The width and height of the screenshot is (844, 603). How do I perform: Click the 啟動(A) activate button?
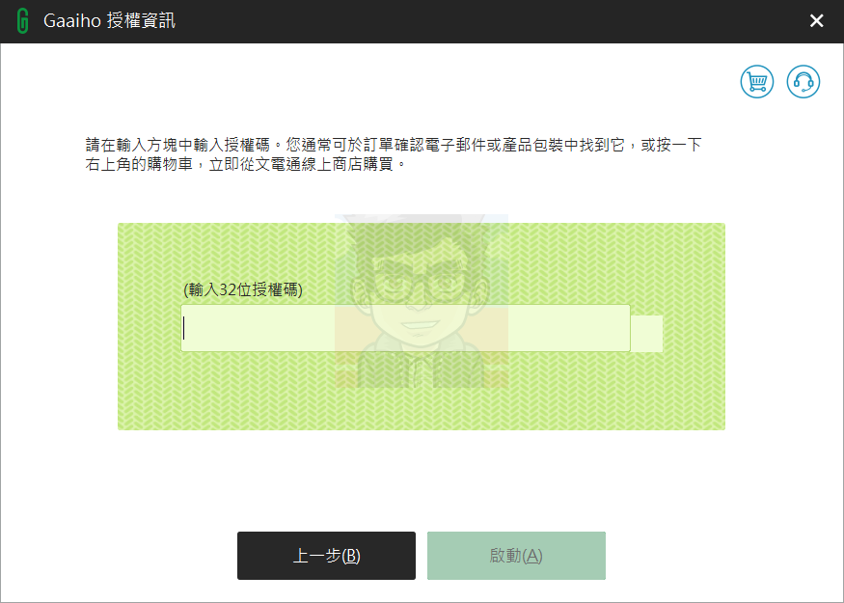(x=516, y=556)
